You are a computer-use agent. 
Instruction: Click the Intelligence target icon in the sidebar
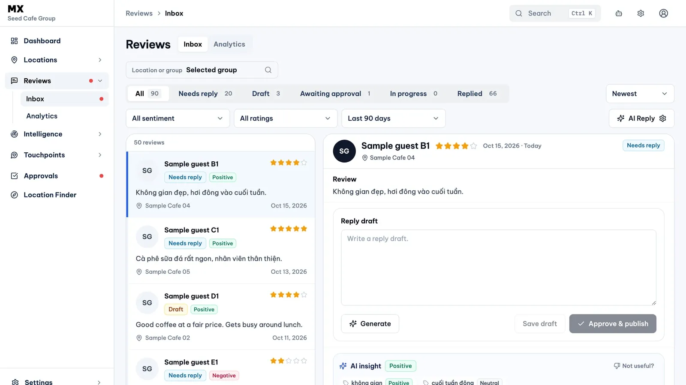[14, 134]
